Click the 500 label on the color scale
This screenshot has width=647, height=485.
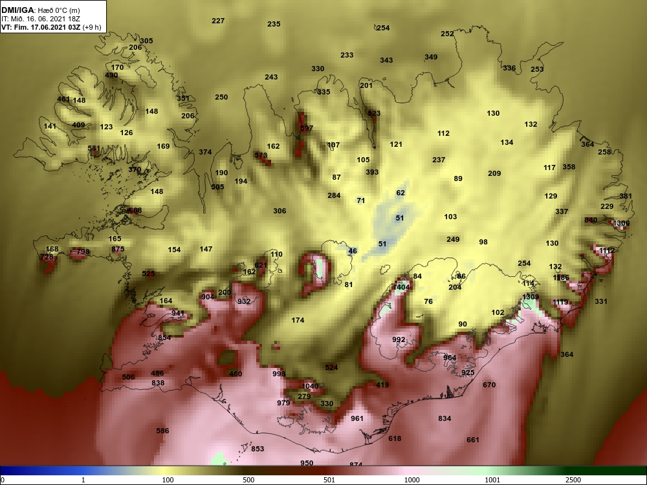248,480
